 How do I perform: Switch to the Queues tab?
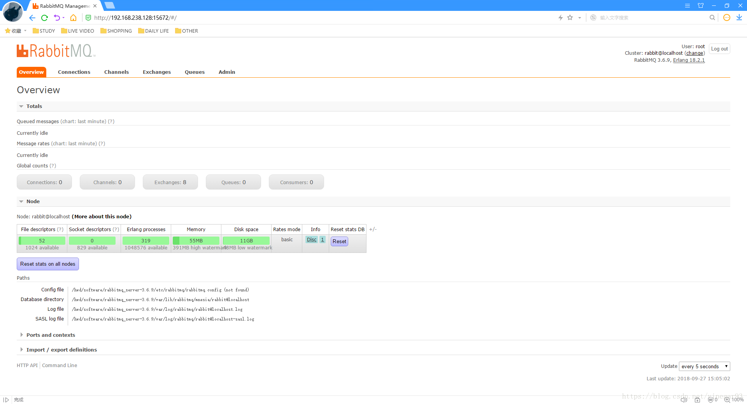pyautogui.click(x=195, y=72)
